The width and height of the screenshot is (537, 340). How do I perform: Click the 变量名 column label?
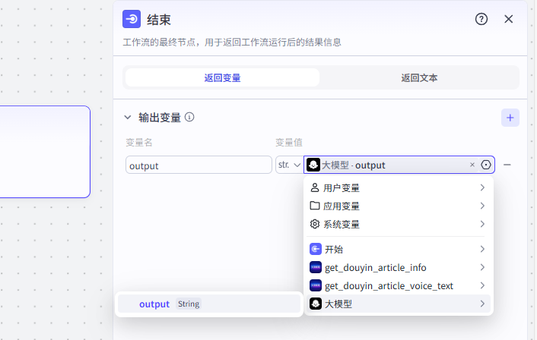click(138, 143)
